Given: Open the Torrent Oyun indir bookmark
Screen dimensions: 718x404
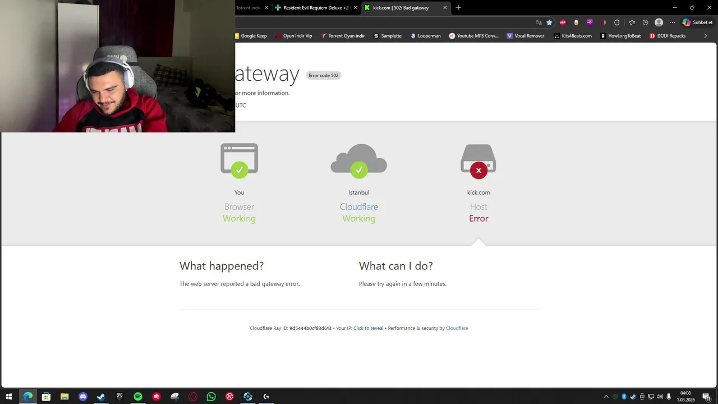Looking at the screenshot, I should pyautogui.click(x=343, y=36).
